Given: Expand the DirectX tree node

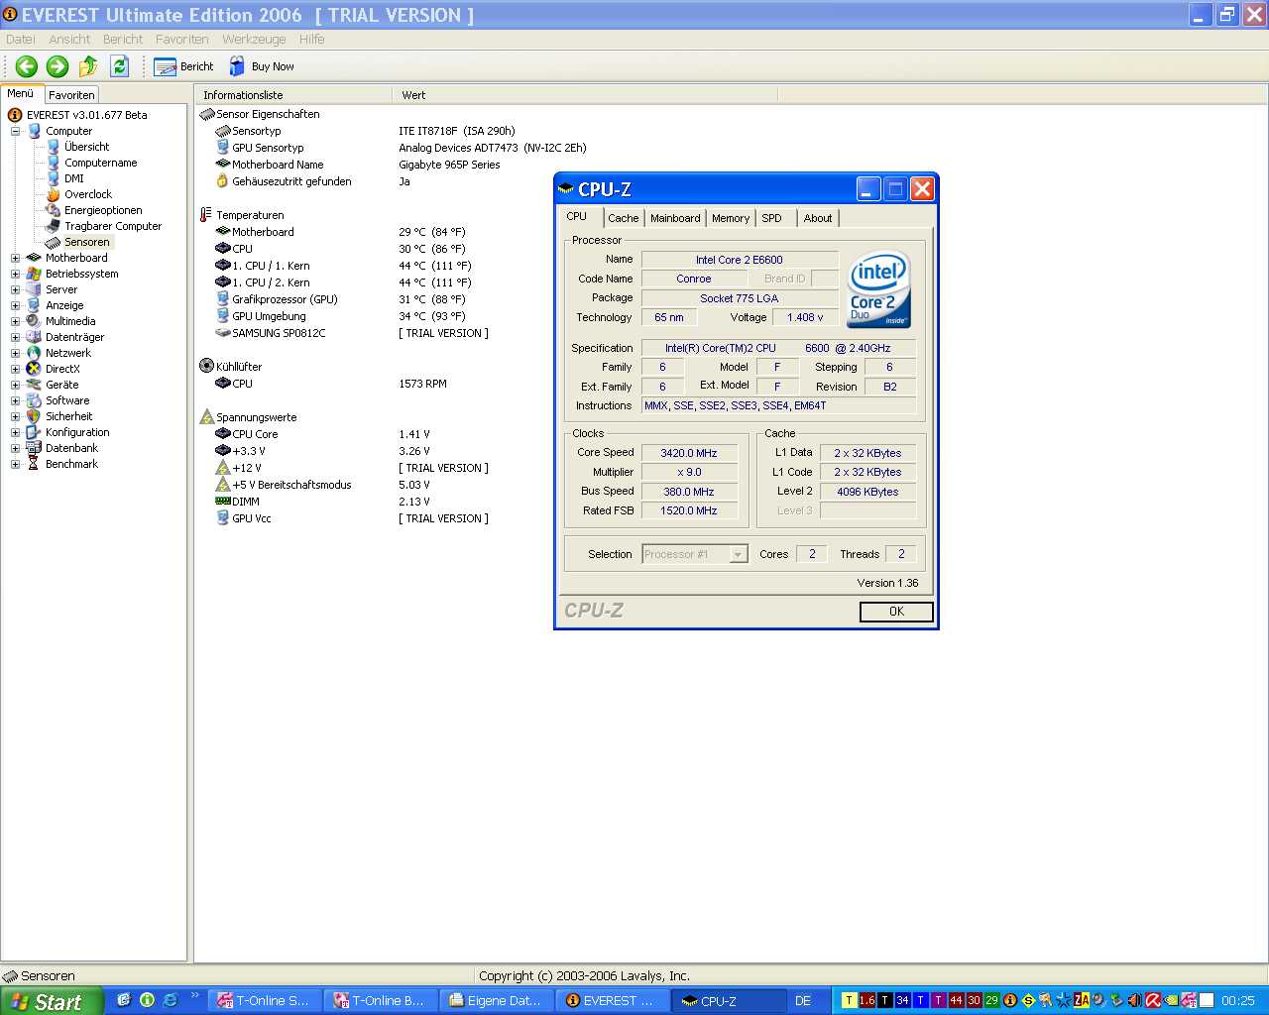Looking at the screenshot, I should tap(15, 369).
